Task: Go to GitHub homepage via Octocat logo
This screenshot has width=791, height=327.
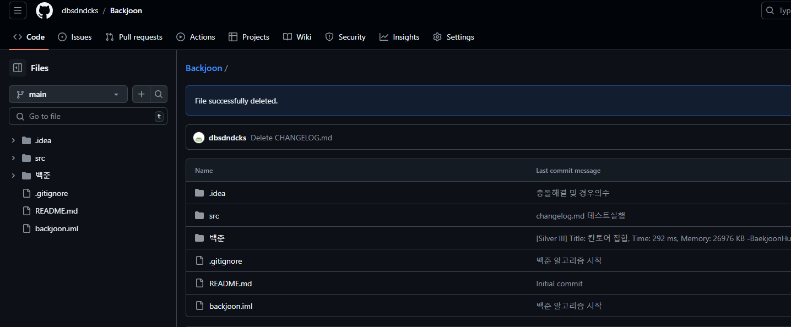Action: [x=45, y=10]
